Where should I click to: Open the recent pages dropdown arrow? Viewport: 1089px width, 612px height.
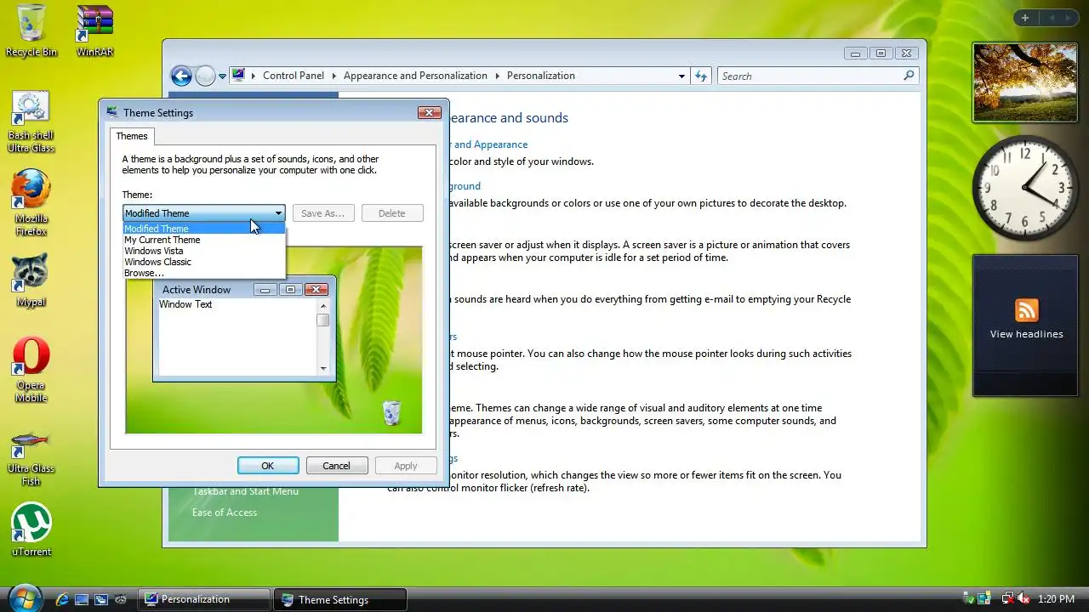(223, 76)
